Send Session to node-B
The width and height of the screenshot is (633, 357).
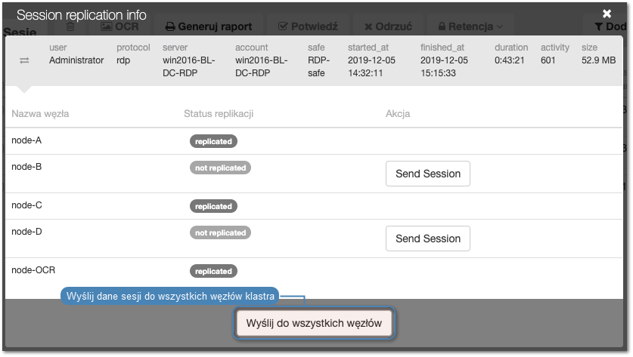point(428,174)
